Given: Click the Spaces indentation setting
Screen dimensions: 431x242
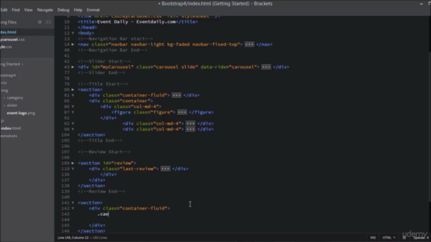Looking at the screenshot, I should 420,237.
